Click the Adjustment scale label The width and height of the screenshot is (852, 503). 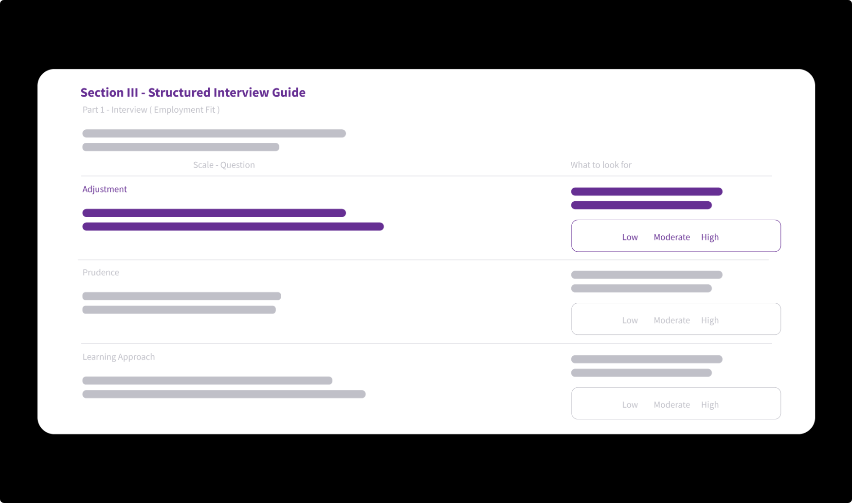click(105, 190)
